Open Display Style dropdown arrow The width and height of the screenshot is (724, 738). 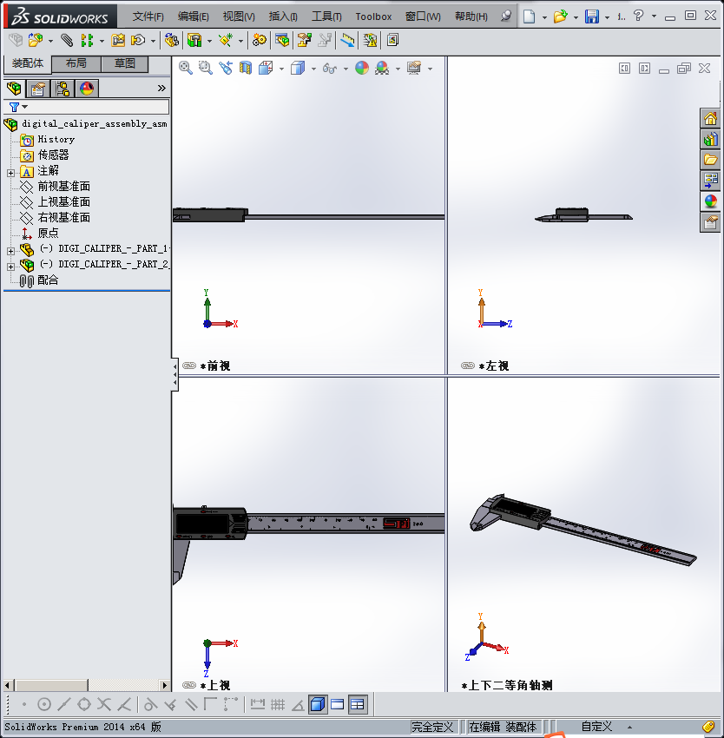(313, 69)
